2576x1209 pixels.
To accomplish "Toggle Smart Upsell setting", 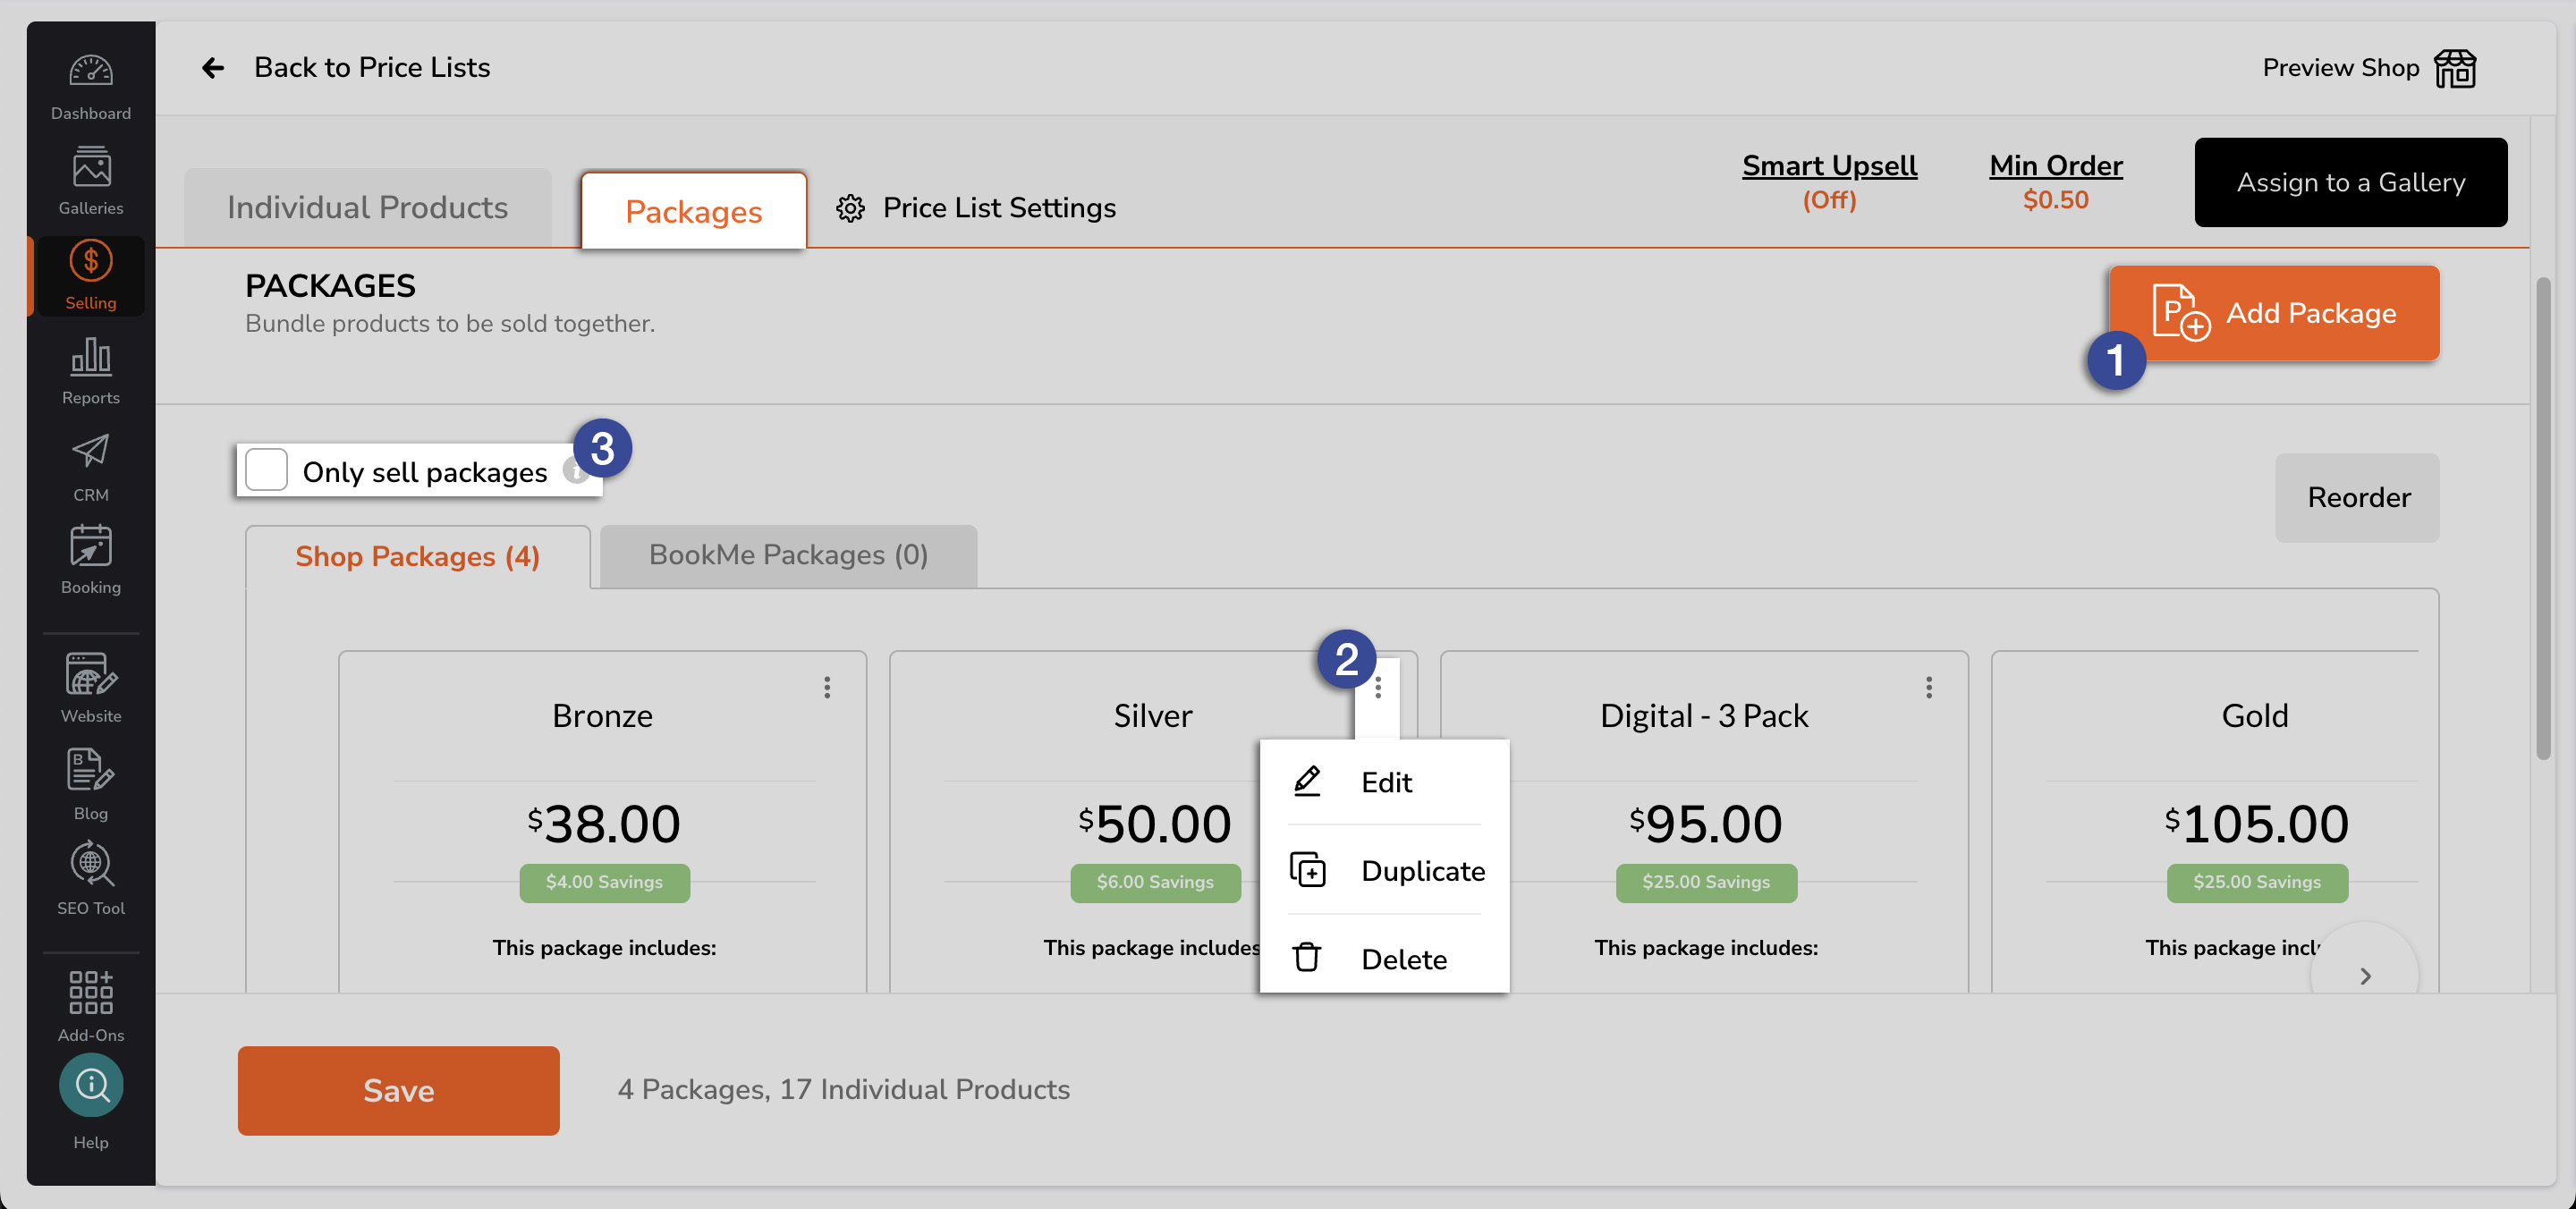I will [1829, 165].
